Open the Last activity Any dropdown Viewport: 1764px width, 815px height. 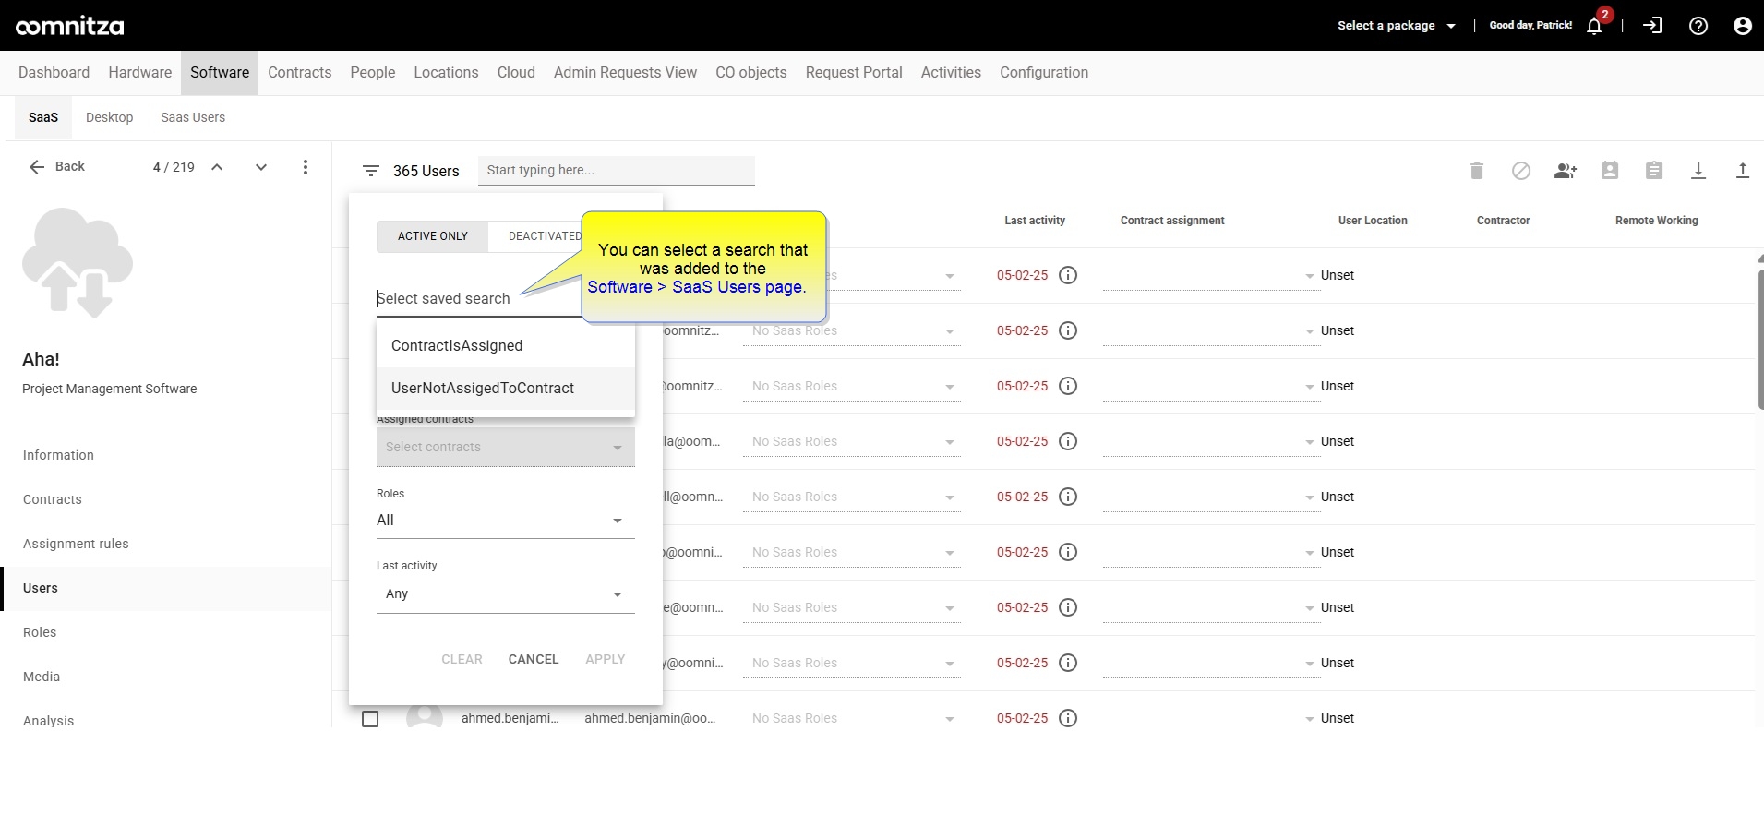(505, 594)
